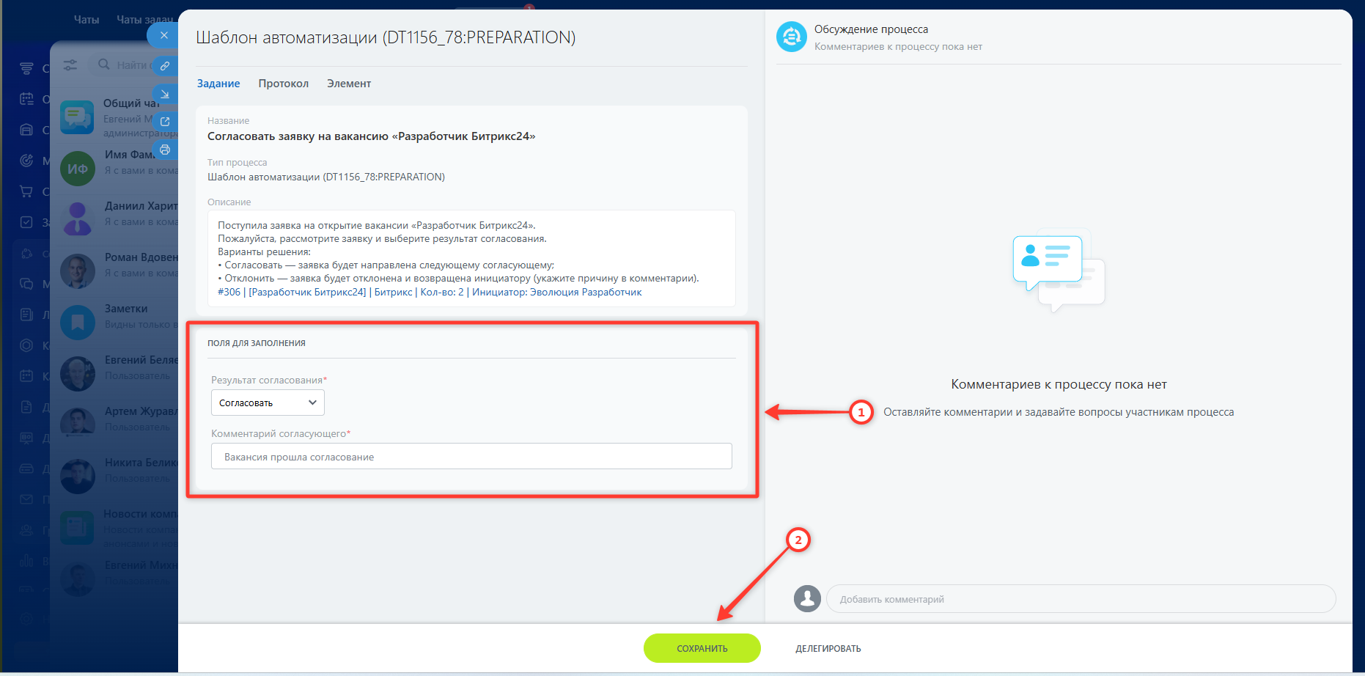Open the drive icon in left sidebar

point(26,469)
